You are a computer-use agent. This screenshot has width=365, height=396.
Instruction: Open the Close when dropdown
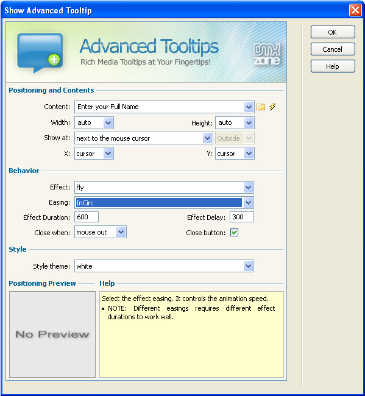(121, 232)
